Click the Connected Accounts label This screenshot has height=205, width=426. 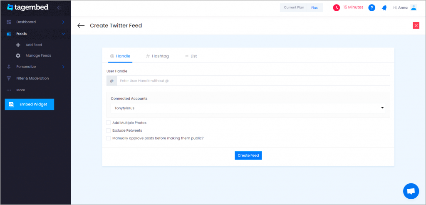click(x=129, y=99)
